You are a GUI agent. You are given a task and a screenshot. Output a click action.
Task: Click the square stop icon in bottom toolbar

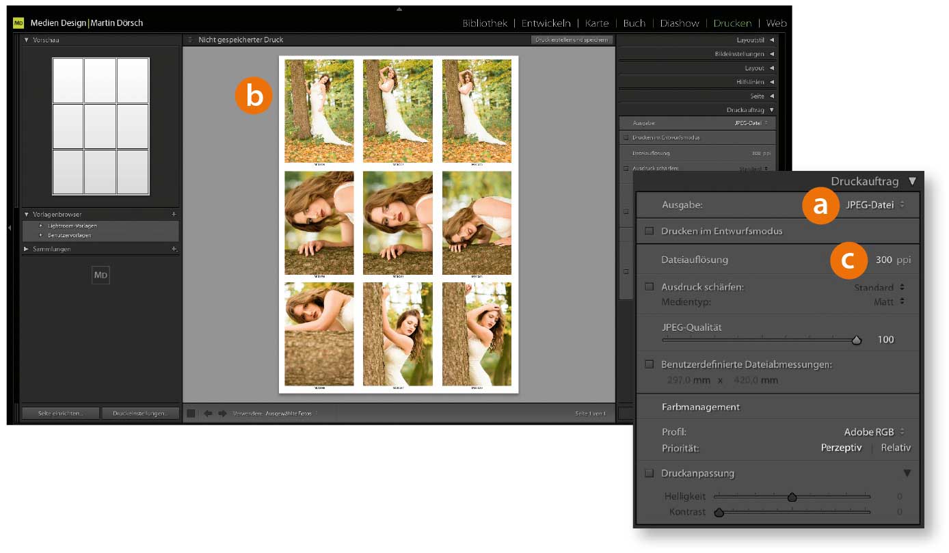(191, 414)
